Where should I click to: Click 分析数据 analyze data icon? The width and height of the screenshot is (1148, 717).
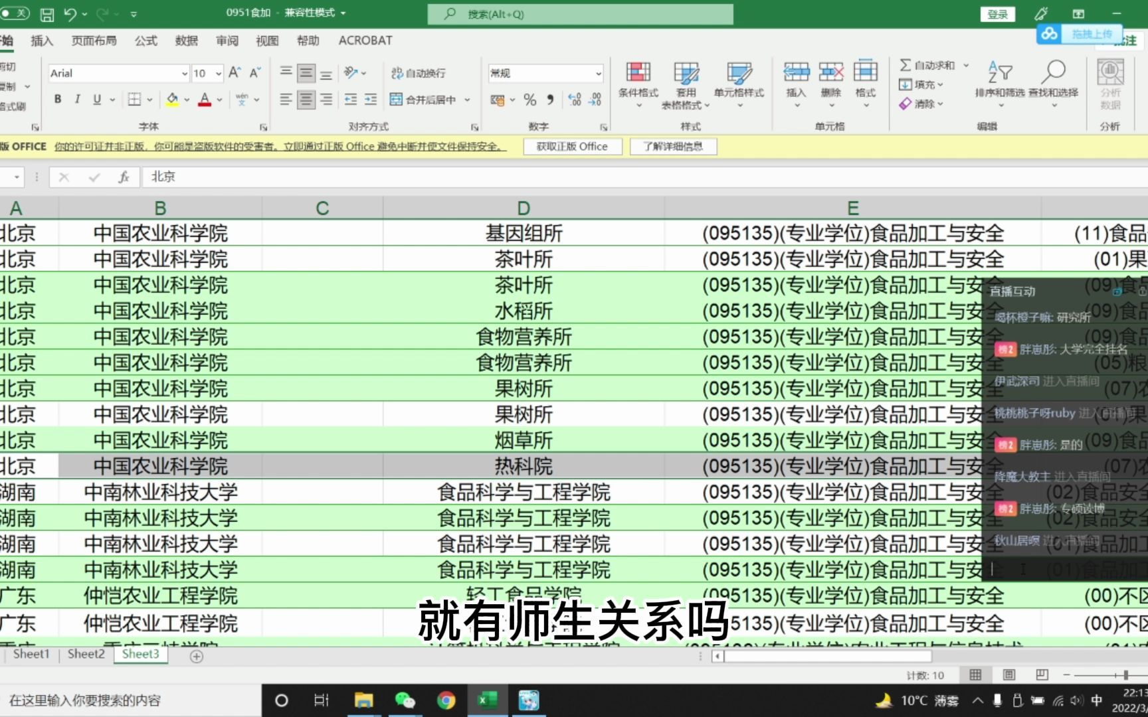[1110, 84]
